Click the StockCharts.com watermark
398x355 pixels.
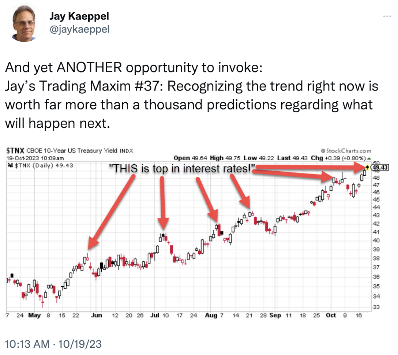coord(346,151)
